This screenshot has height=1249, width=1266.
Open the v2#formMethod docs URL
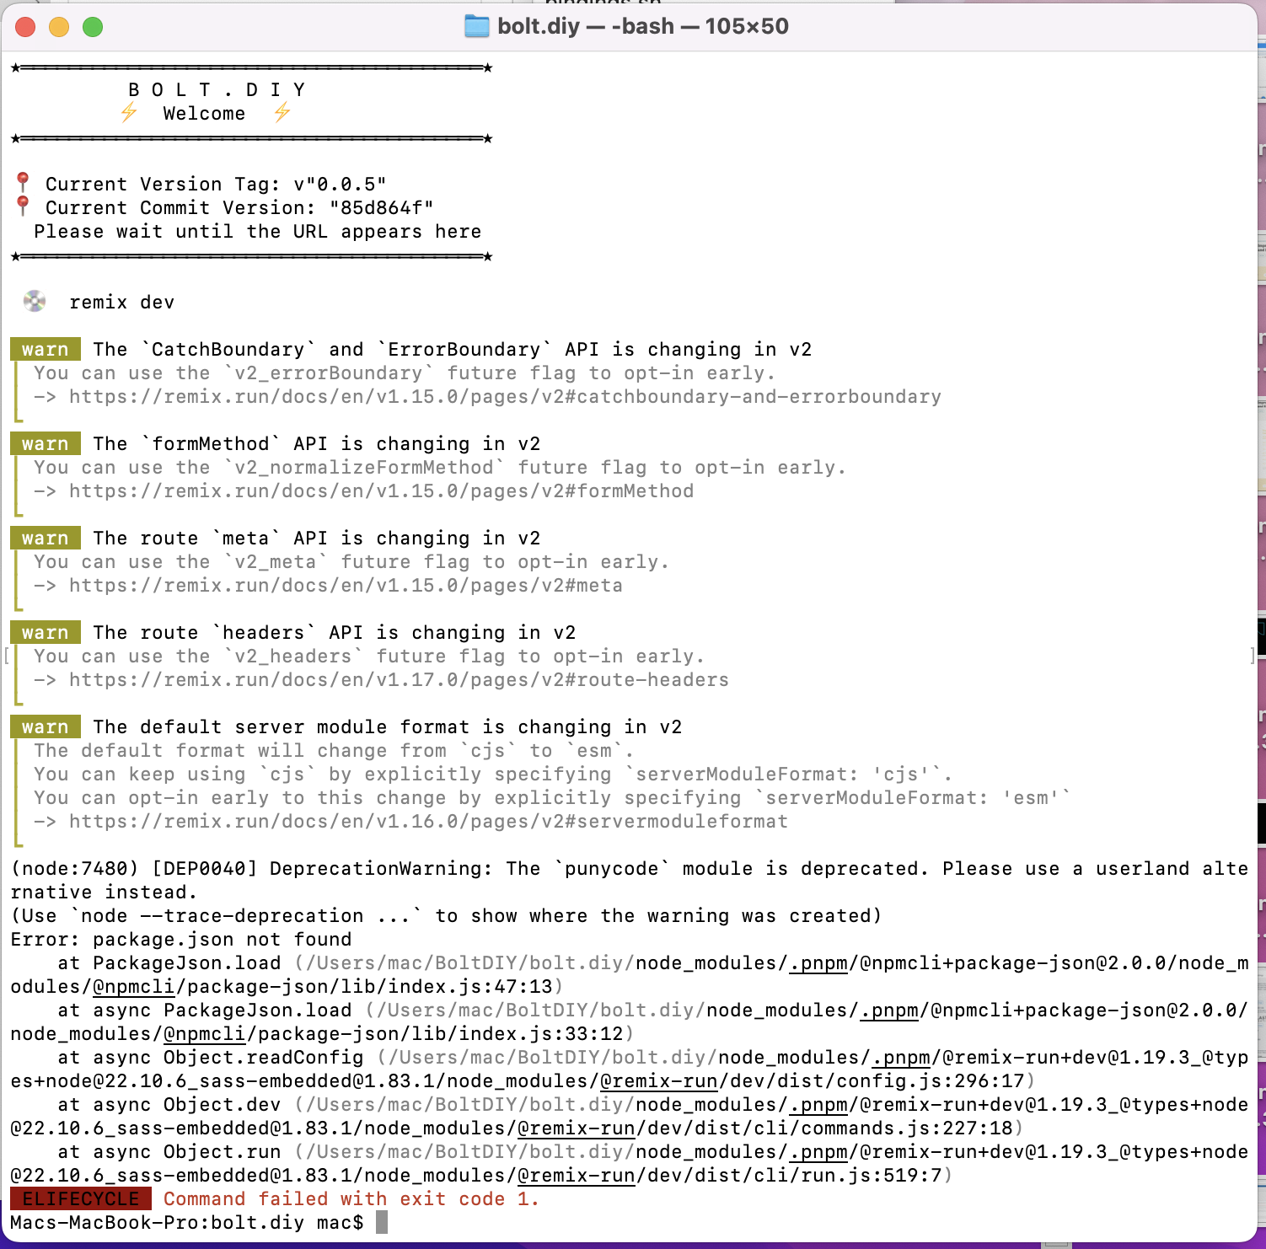pyautogui.click(x=381, y=491)
